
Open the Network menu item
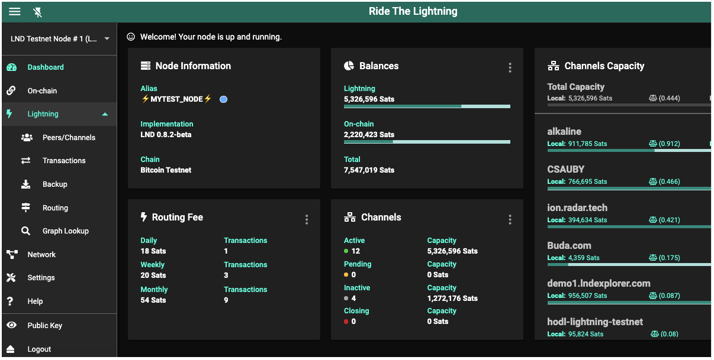coord(59,255)
